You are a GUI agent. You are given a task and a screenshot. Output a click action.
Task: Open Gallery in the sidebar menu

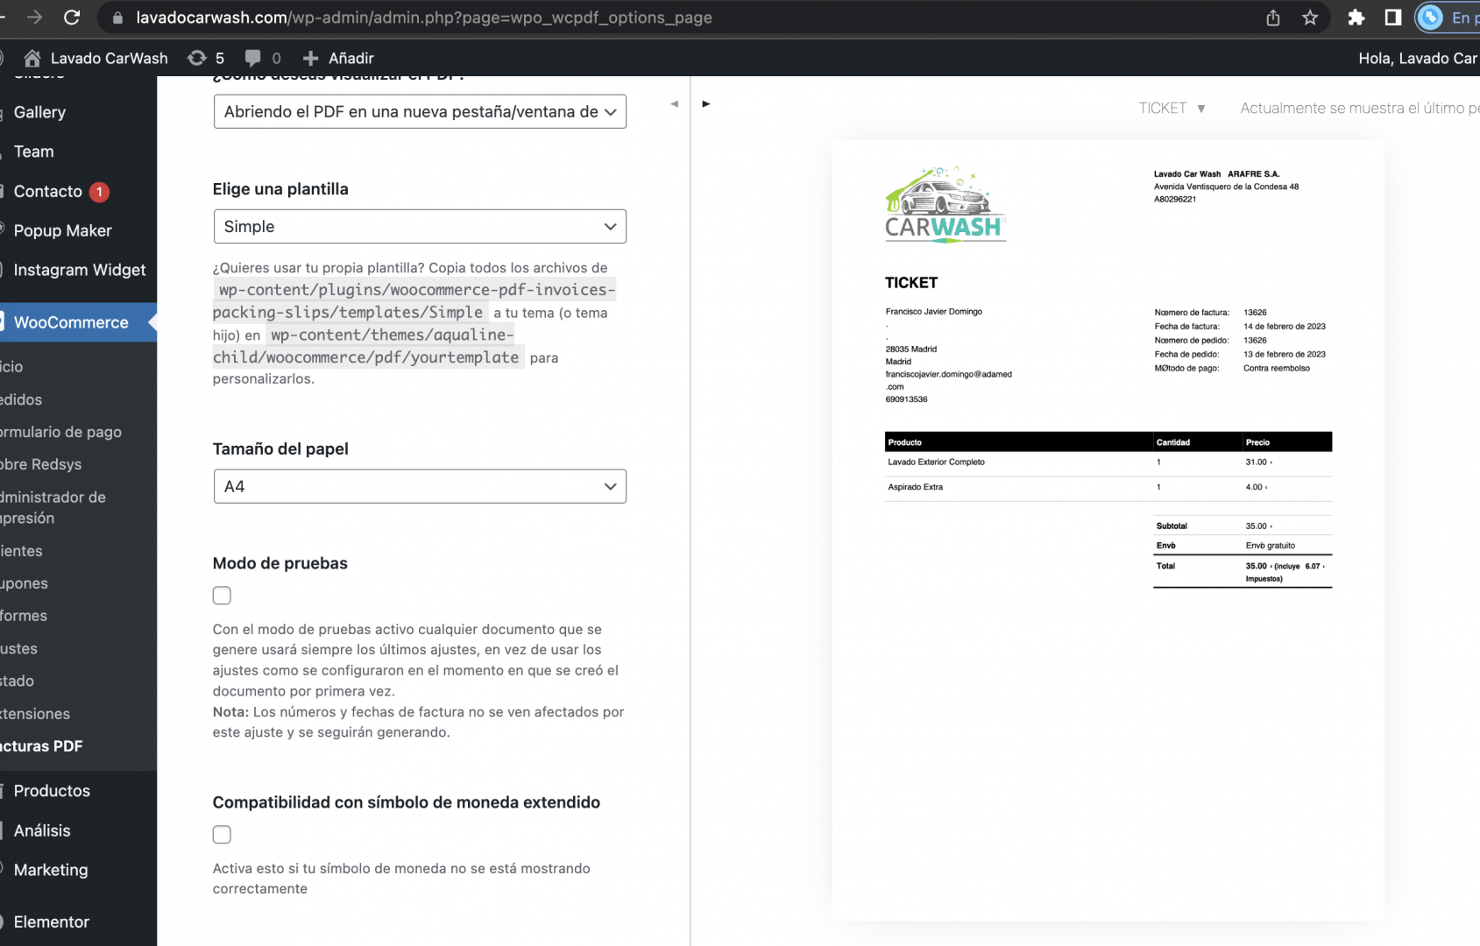[x=39, y=112]
